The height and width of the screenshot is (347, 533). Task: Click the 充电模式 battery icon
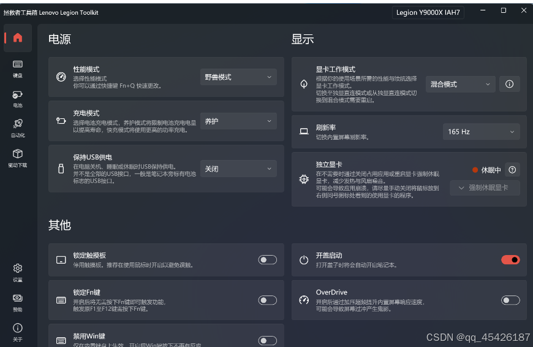61,121
